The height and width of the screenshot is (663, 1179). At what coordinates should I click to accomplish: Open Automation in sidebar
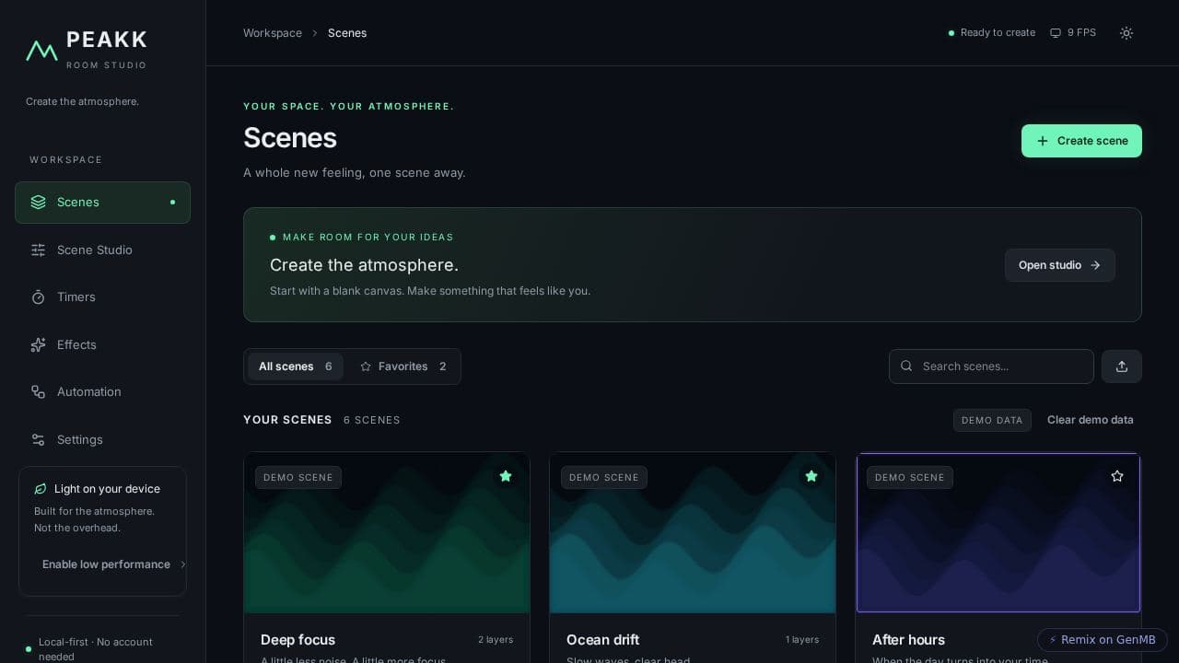click(102, 391)
